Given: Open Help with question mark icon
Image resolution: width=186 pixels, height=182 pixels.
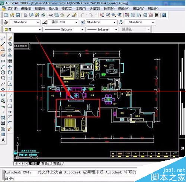Looking at the screenshot, I should pyautogui.click(x=164, y=15).
